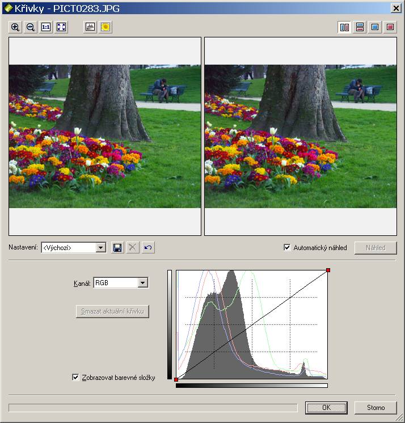Screen dimensions: 405x423
Task: Click the Náhled preview button
Action: (x=376, y=248)
